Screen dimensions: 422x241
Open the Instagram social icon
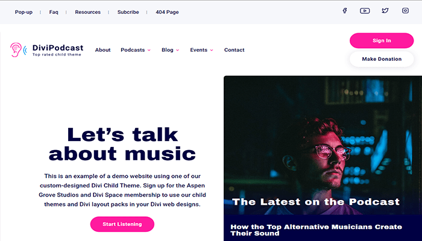pyautogui.click(x=405, y=11)
